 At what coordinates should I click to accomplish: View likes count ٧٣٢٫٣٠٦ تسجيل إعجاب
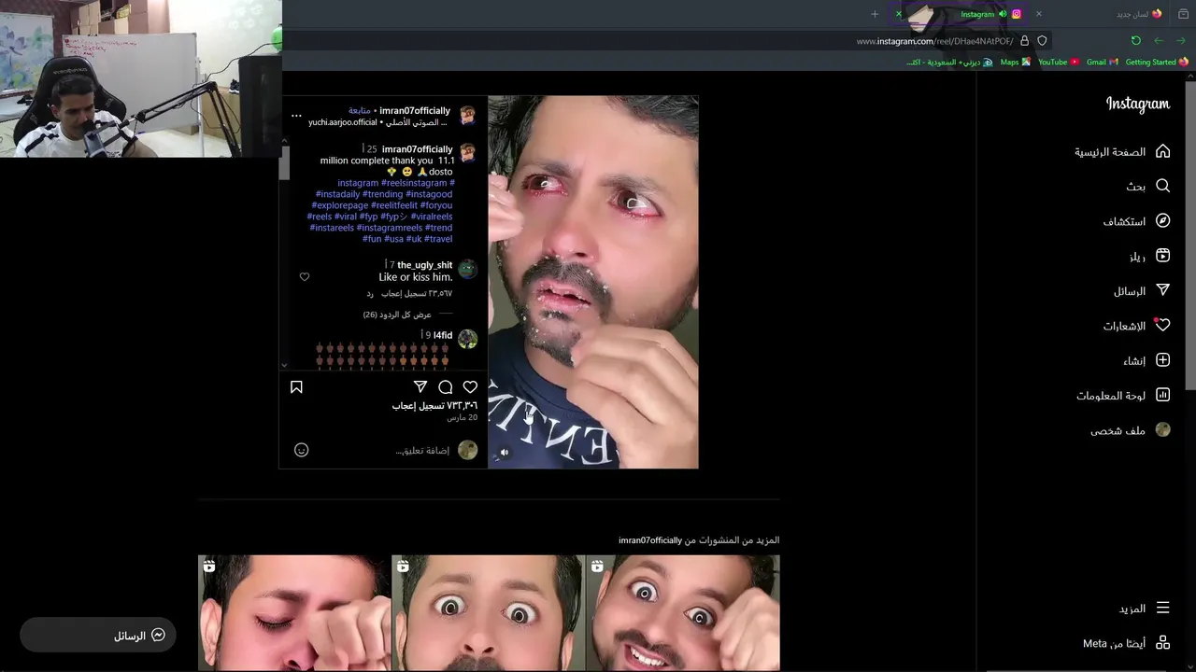(x=434, y=406)
